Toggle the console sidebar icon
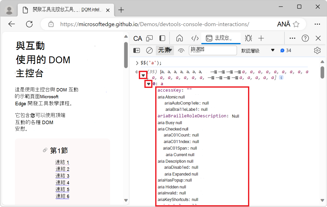 tap(137, 50)
